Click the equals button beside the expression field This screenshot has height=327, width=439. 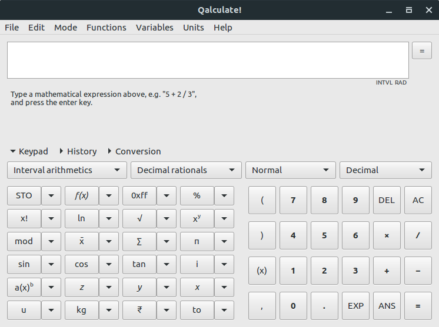(422, 50)
